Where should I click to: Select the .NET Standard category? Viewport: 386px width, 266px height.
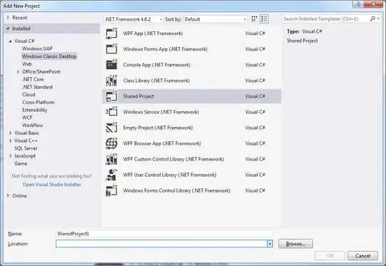37,87
